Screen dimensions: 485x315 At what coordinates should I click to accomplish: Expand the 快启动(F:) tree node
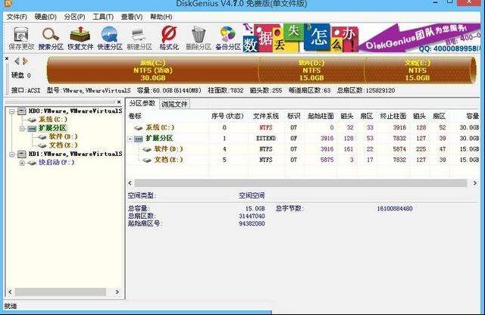click(x=22, y=163)
